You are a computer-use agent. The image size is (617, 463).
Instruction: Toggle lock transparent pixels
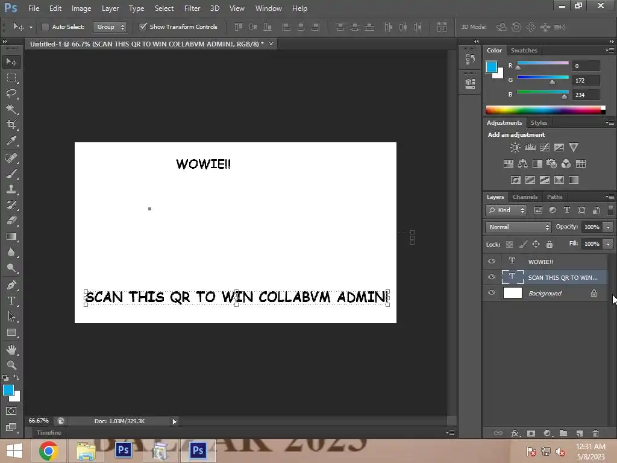pos(509,245)
